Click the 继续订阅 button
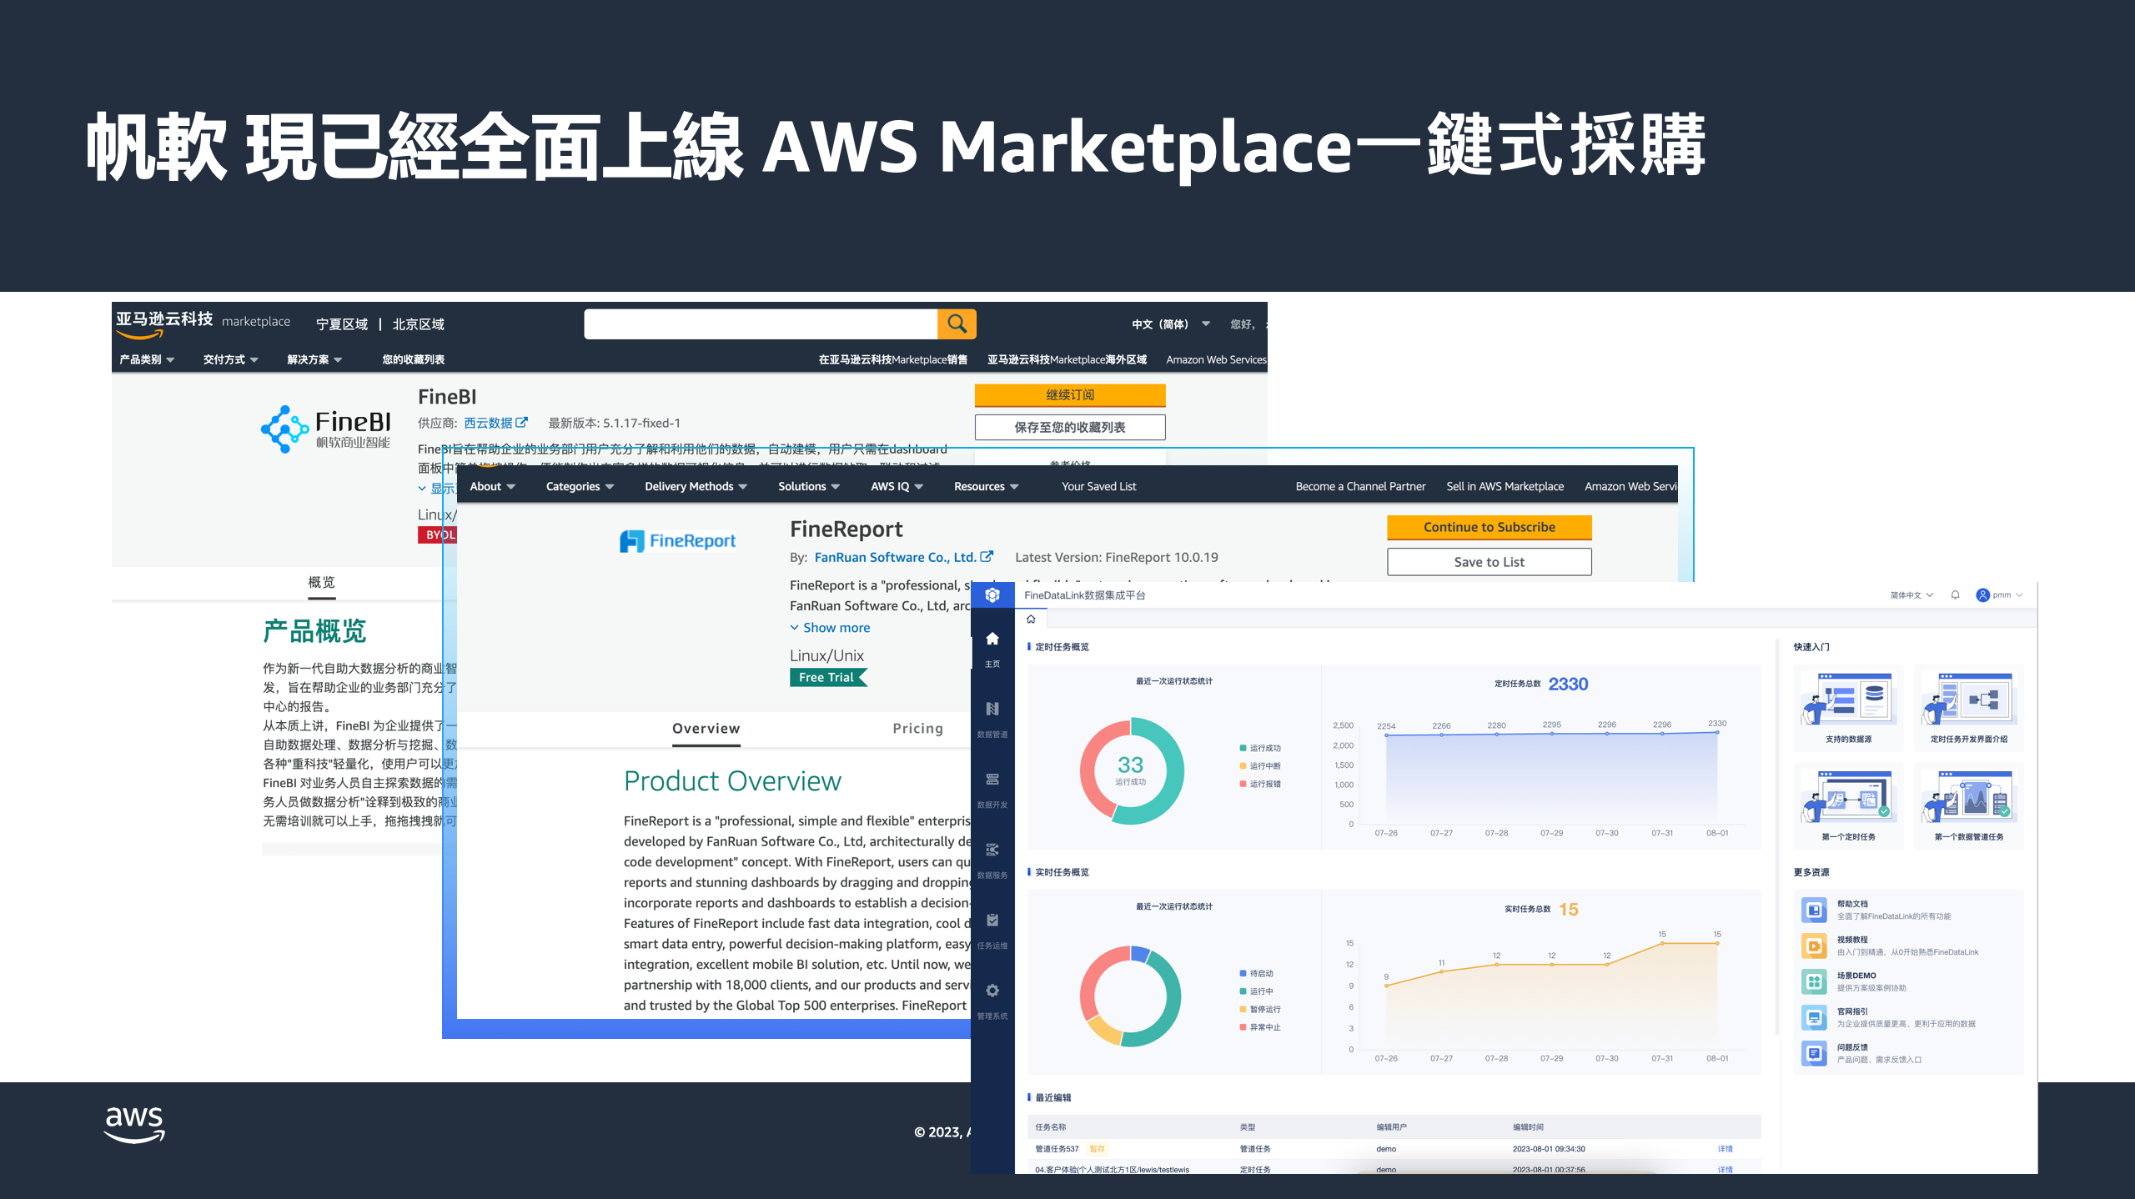This screenshot has width=2135, height=1199. click(x=1070, y=394)
